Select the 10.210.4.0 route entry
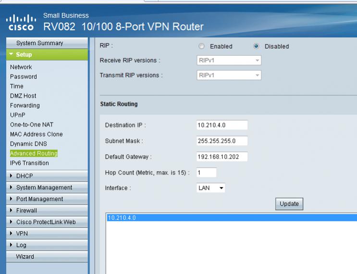357x274 pixels. point(231,218)
